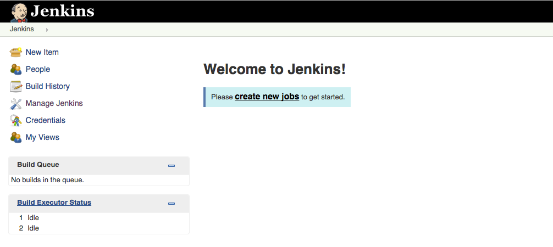Image resolution: width=553 pixels, height=247 pixels.
Task: Click the Jenkins title text in header
Action: point(62,11)
